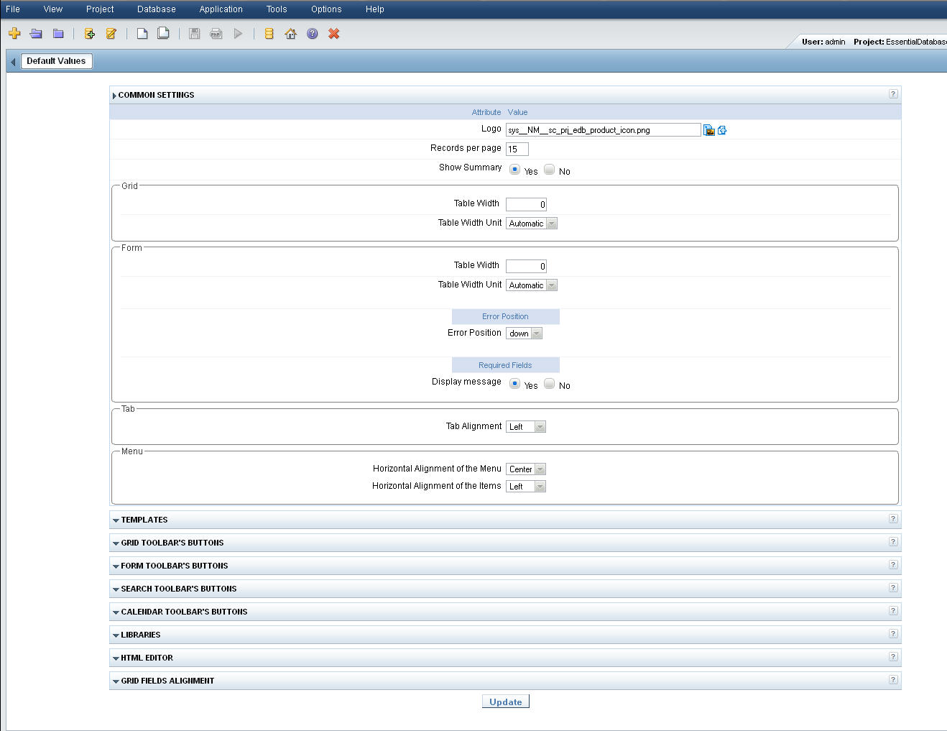Open the File menu

click(13, 9)
